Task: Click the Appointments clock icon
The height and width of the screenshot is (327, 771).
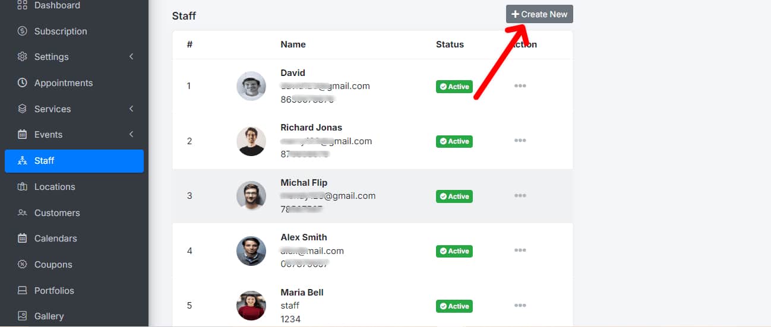Action: [x=23, y=83]
